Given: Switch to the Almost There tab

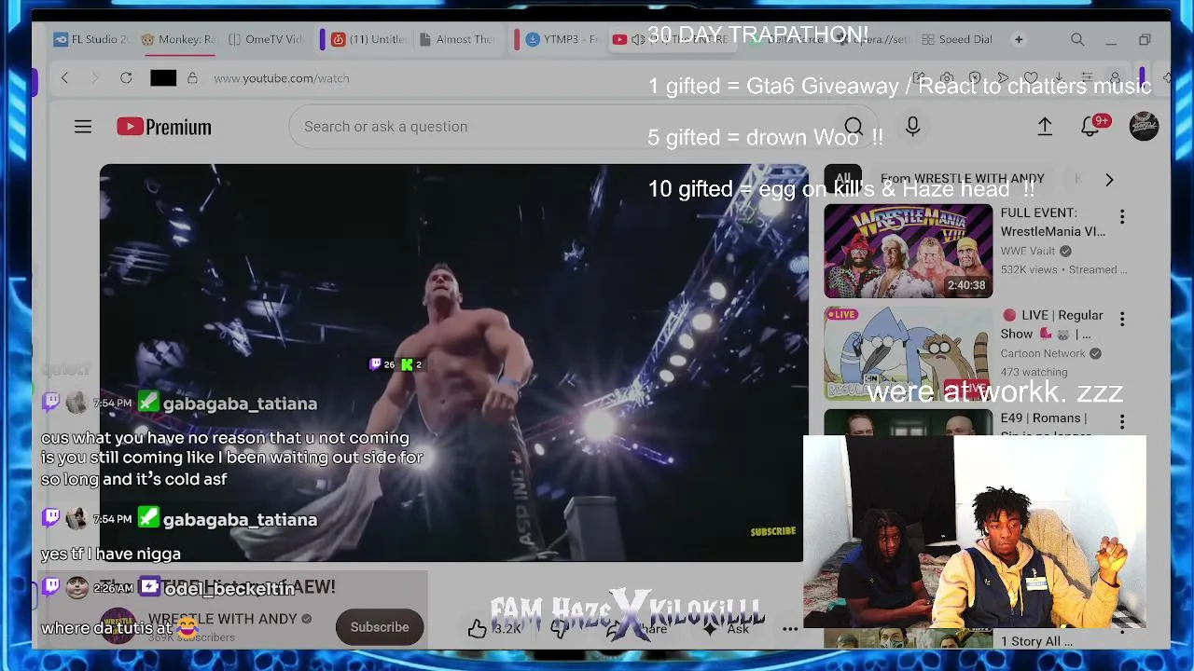Looking at the screenshot, I should [x=457, y=40].
